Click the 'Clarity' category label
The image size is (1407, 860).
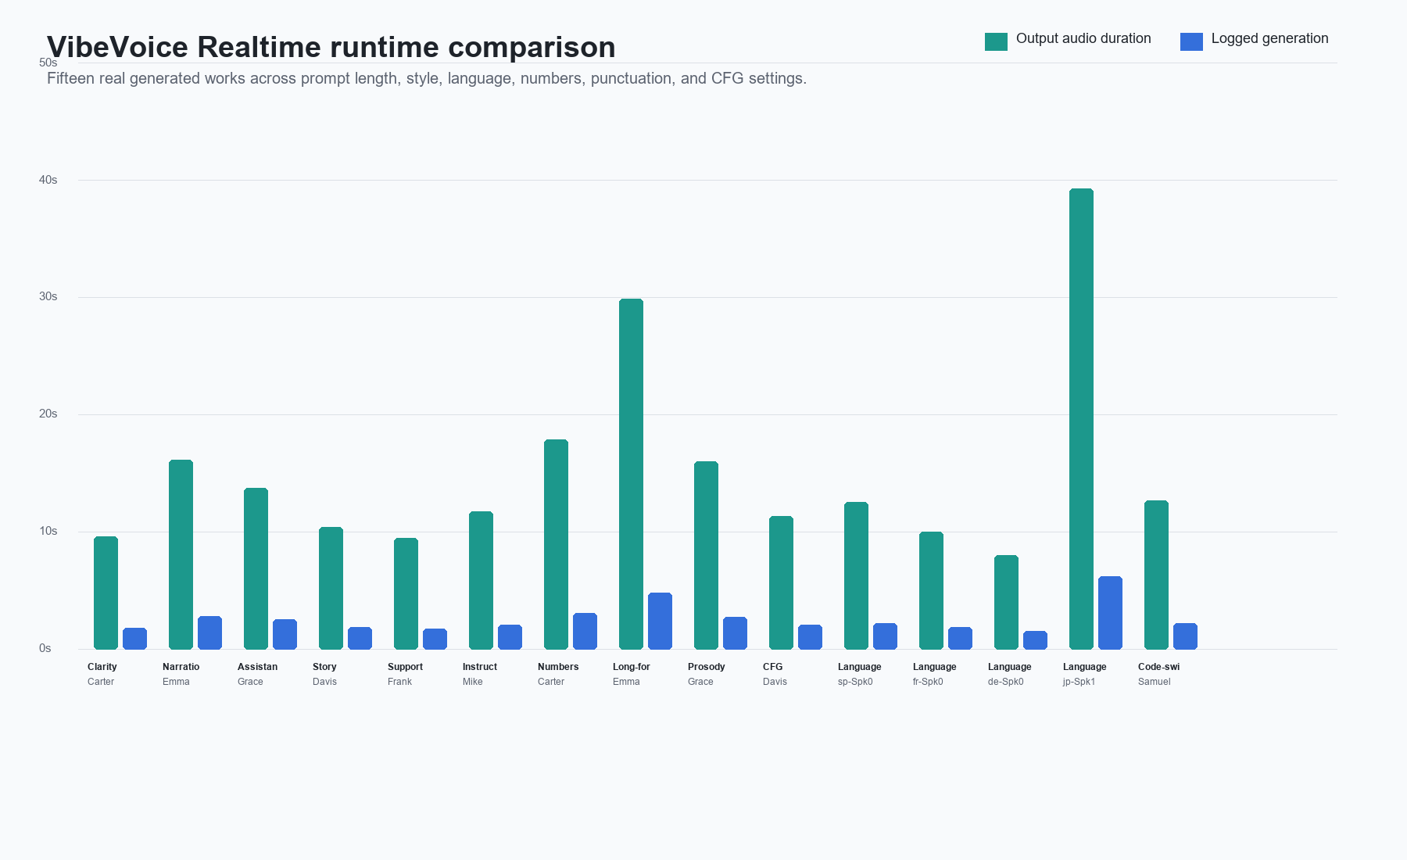(x=102, y=667)
